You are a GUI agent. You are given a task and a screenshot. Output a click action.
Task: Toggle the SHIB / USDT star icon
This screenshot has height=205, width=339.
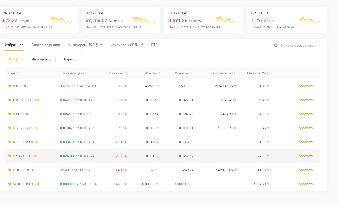(x=10, y=184)
